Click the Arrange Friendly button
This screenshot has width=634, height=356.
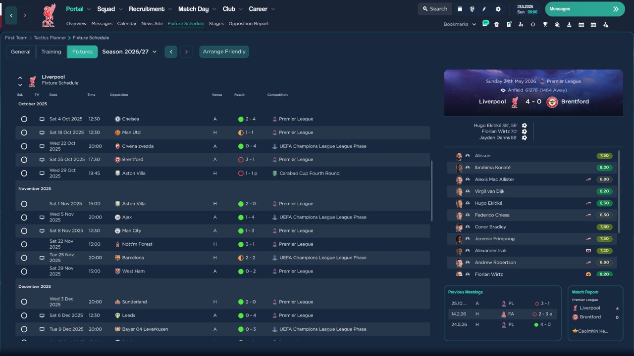click(224, 52)
